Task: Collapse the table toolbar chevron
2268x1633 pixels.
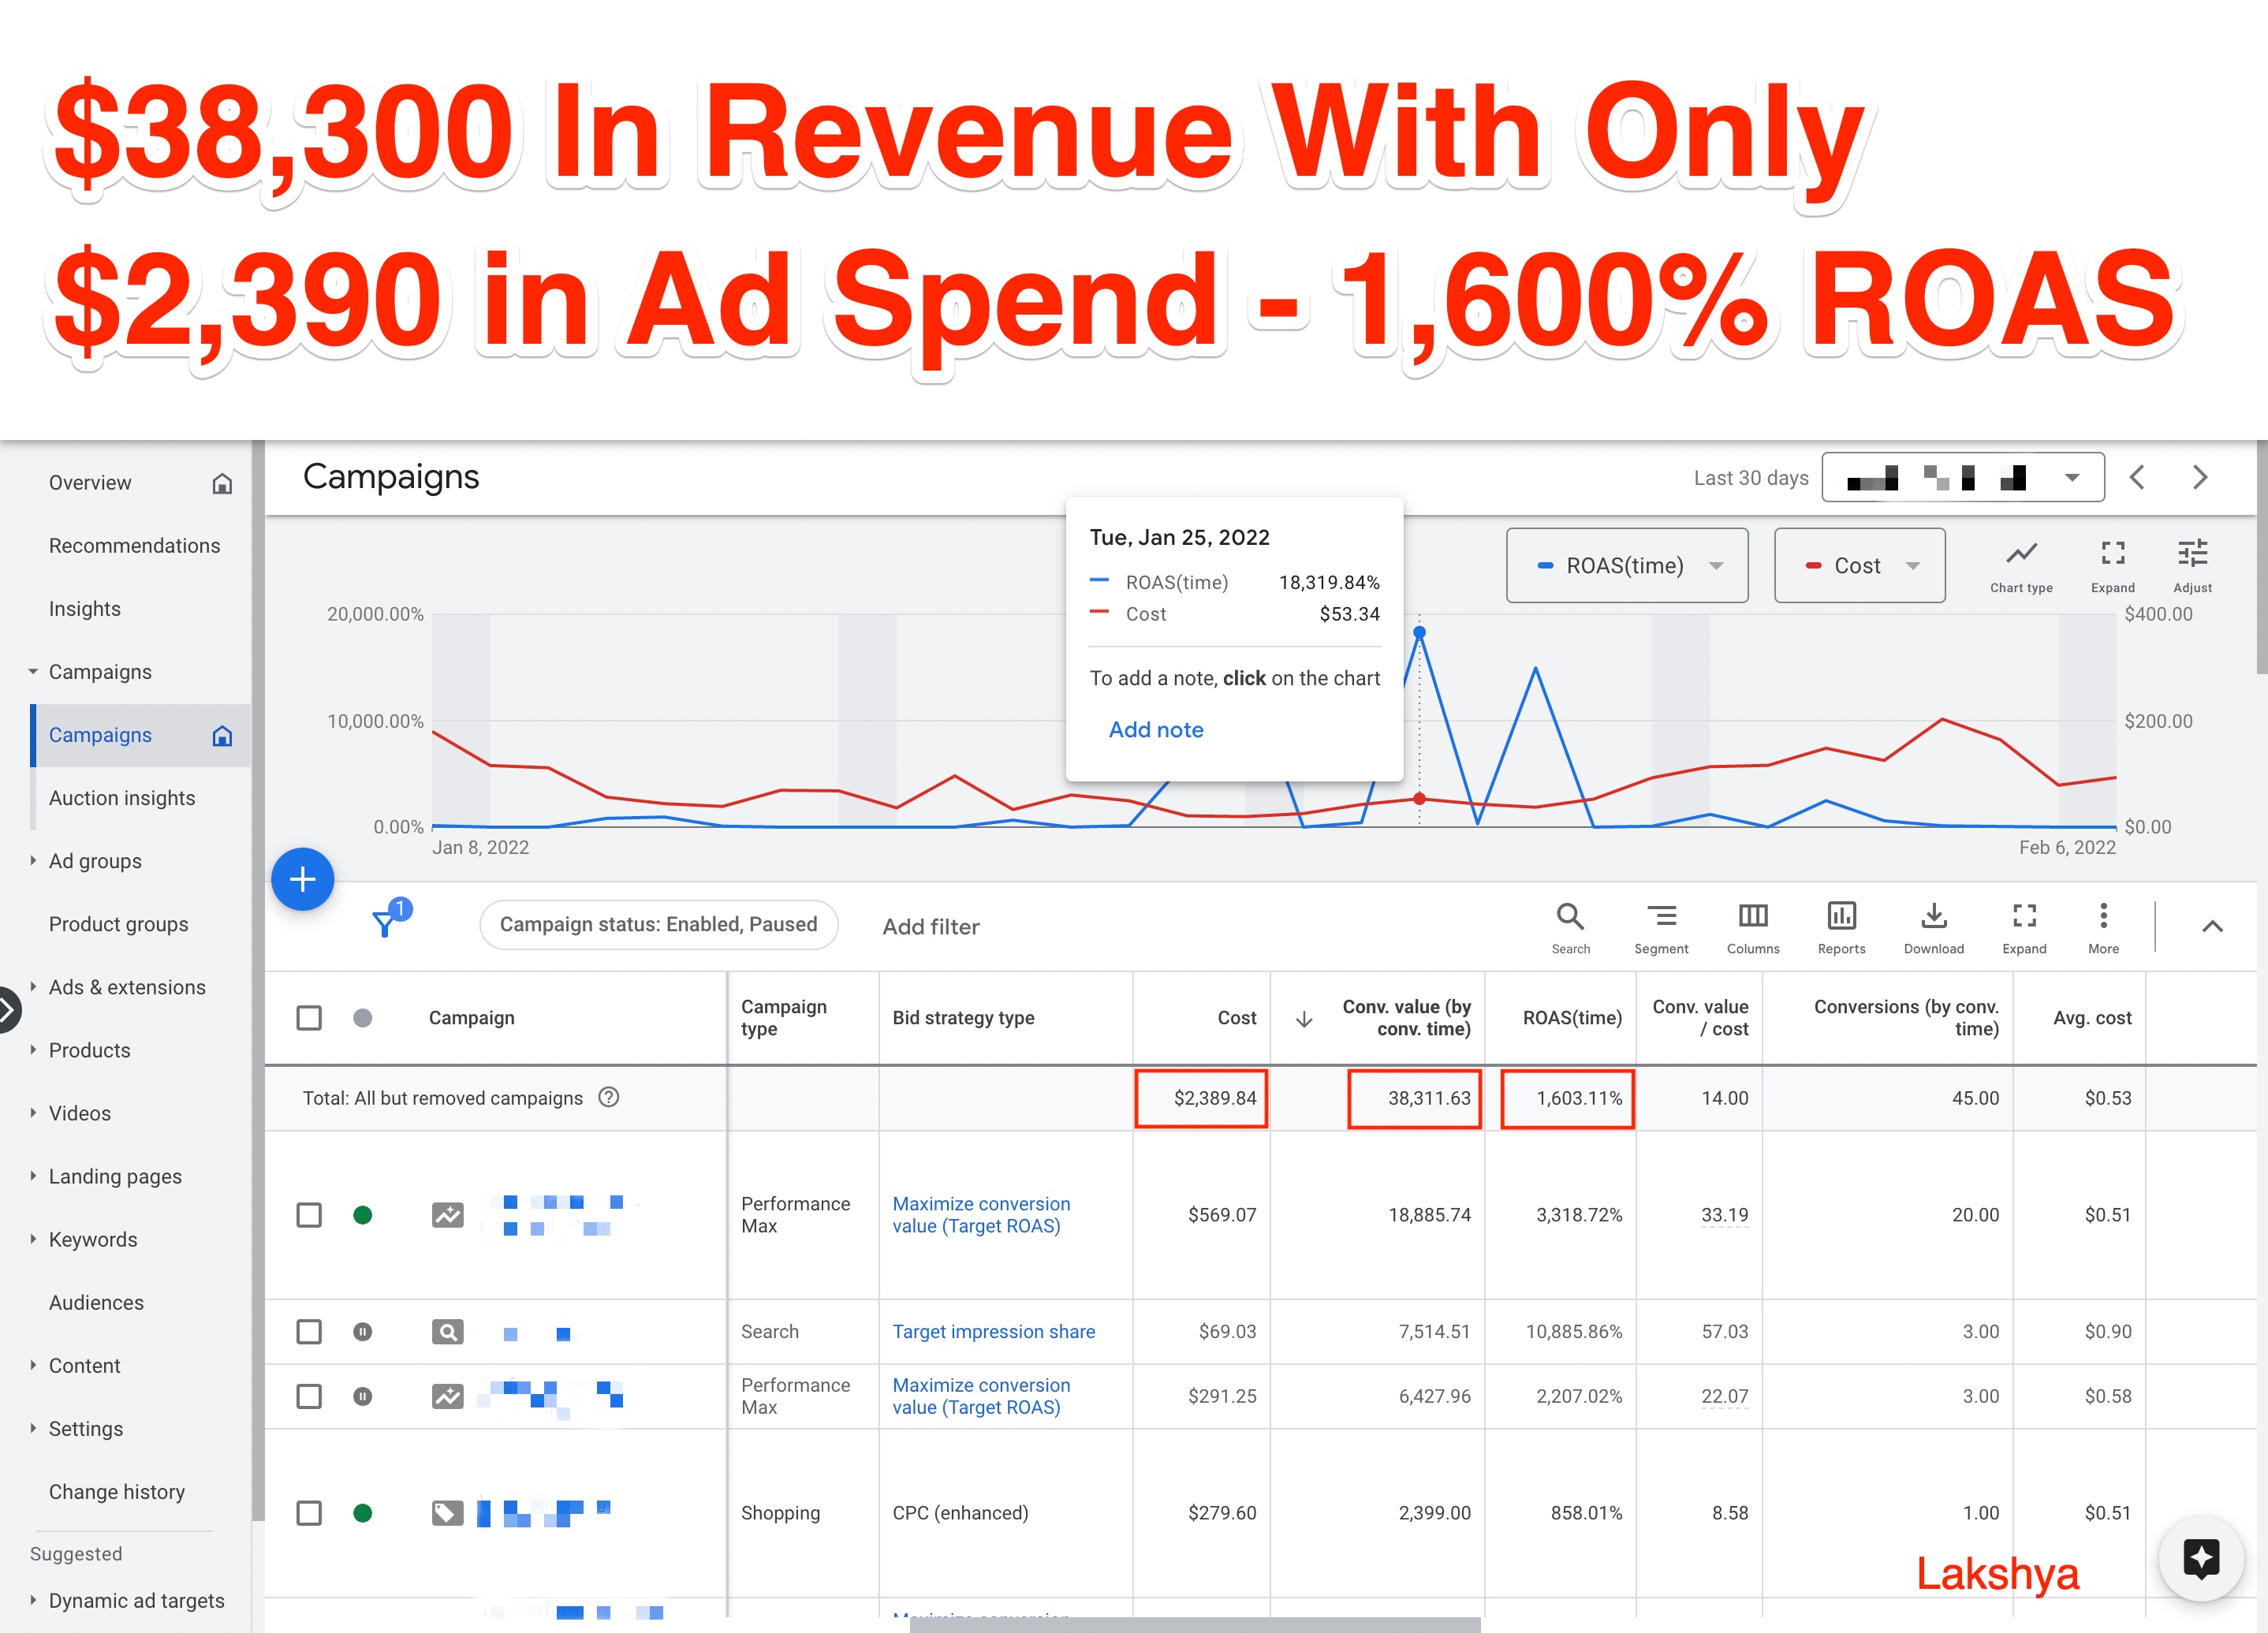Action: [2212, 926]
